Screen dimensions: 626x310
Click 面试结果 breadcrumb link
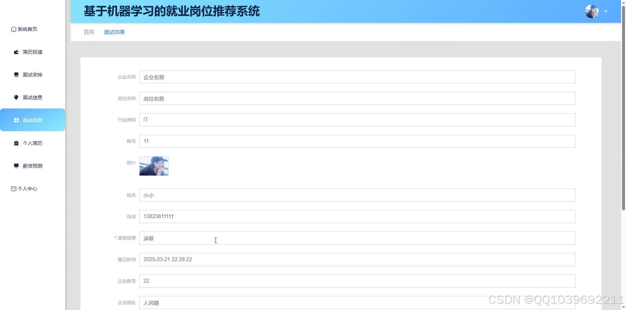click(x=114, y=32)
